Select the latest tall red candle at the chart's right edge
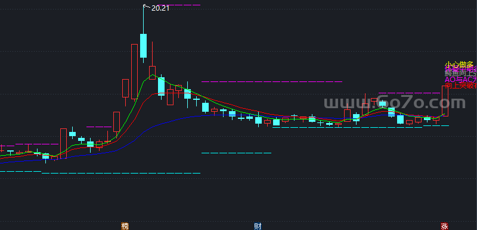Image resolution: width=477 pixels, height=230 pixels. point(445,101)
